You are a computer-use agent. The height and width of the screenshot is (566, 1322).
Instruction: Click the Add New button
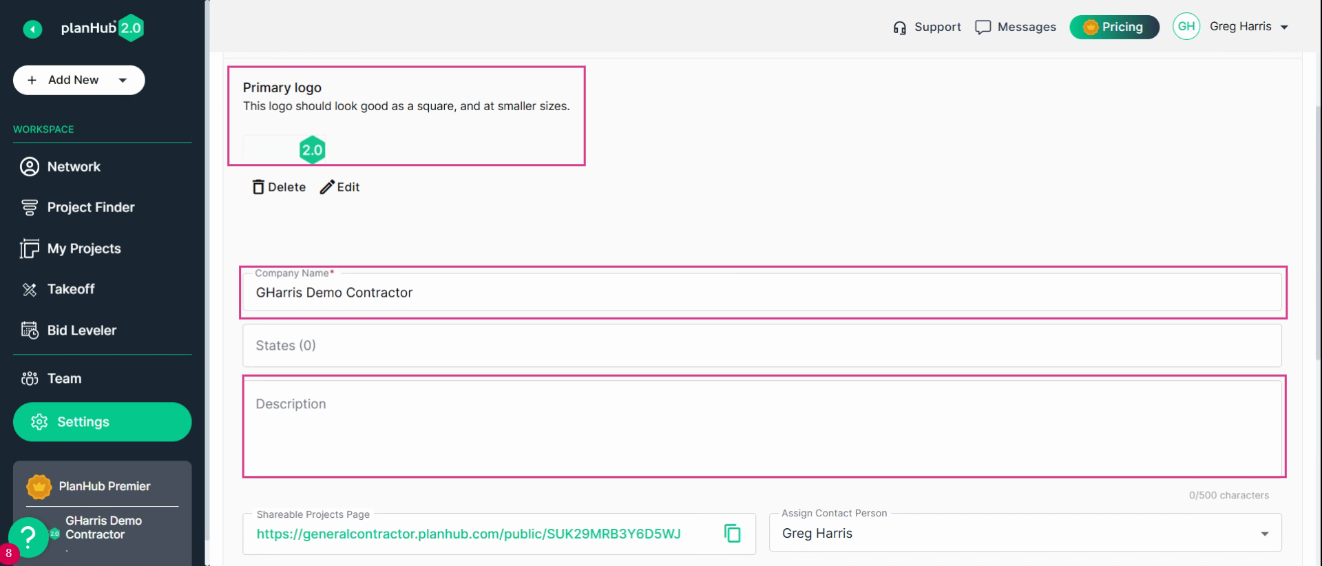pos(78,80)
